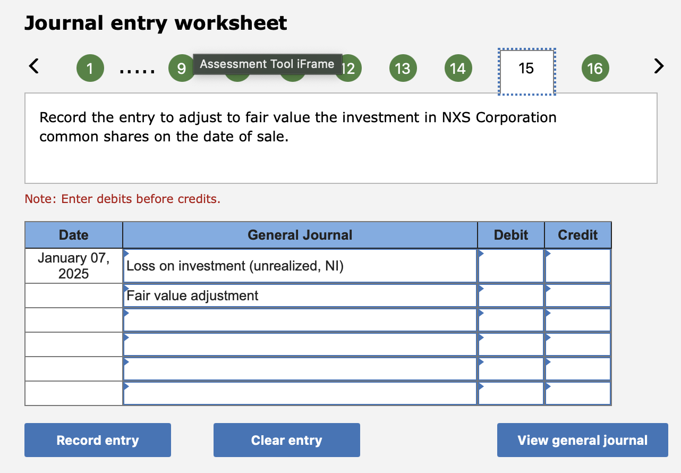Image resolution: width=681 pixels, height=473 pixels.
Task: Navigate forward using the right chevron arrow
Action: pos(659,66)
